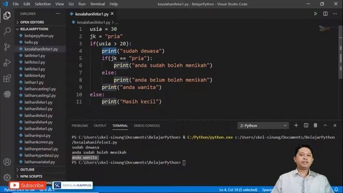343x193 pixels.
Task: Open the Go menu
Action: (71, 4)
